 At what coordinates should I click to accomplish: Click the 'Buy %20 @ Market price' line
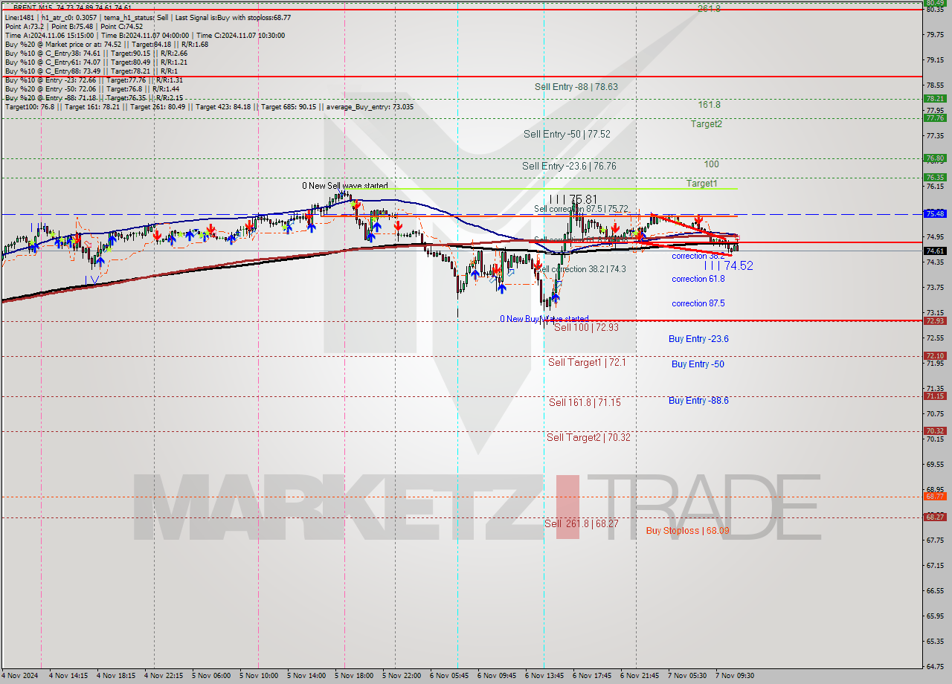pyautogui.click(x=106, y=44)
